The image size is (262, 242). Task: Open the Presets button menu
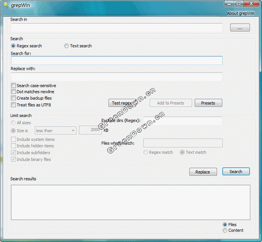click(x=209, y=103)
